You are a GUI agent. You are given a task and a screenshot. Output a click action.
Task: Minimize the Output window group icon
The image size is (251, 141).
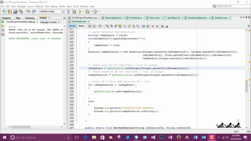tap(64, 18)
